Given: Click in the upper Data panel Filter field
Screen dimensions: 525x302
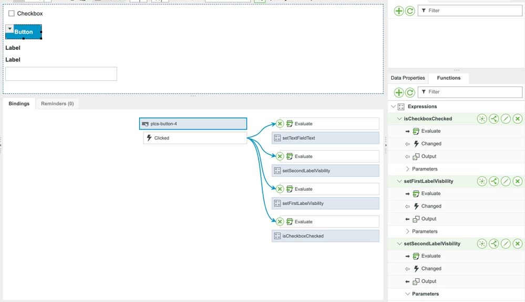Looking at the screenshot, I should tap(470, 10).
